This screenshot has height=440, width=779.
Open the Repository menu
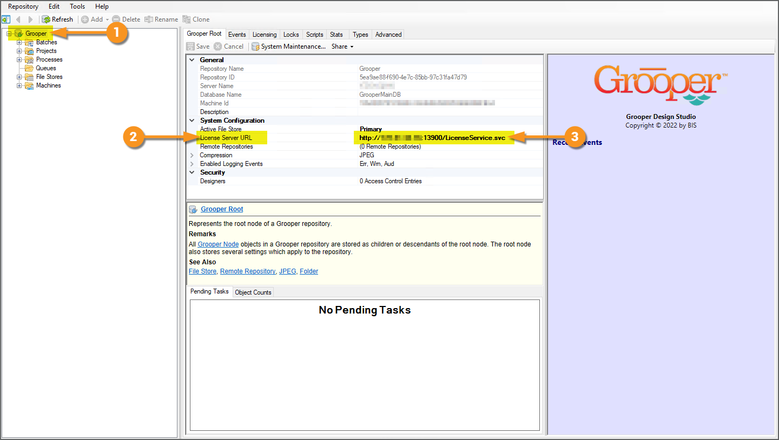[x=23, y=6]
